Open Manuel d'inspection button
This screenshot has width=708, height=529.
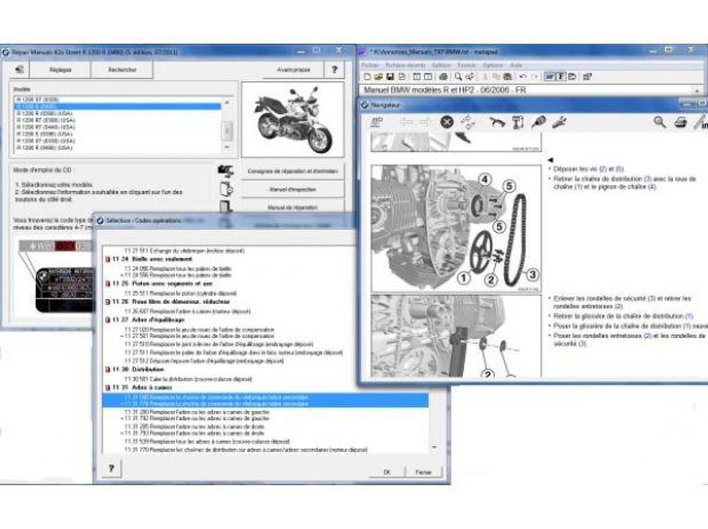(x=292, y=189)
